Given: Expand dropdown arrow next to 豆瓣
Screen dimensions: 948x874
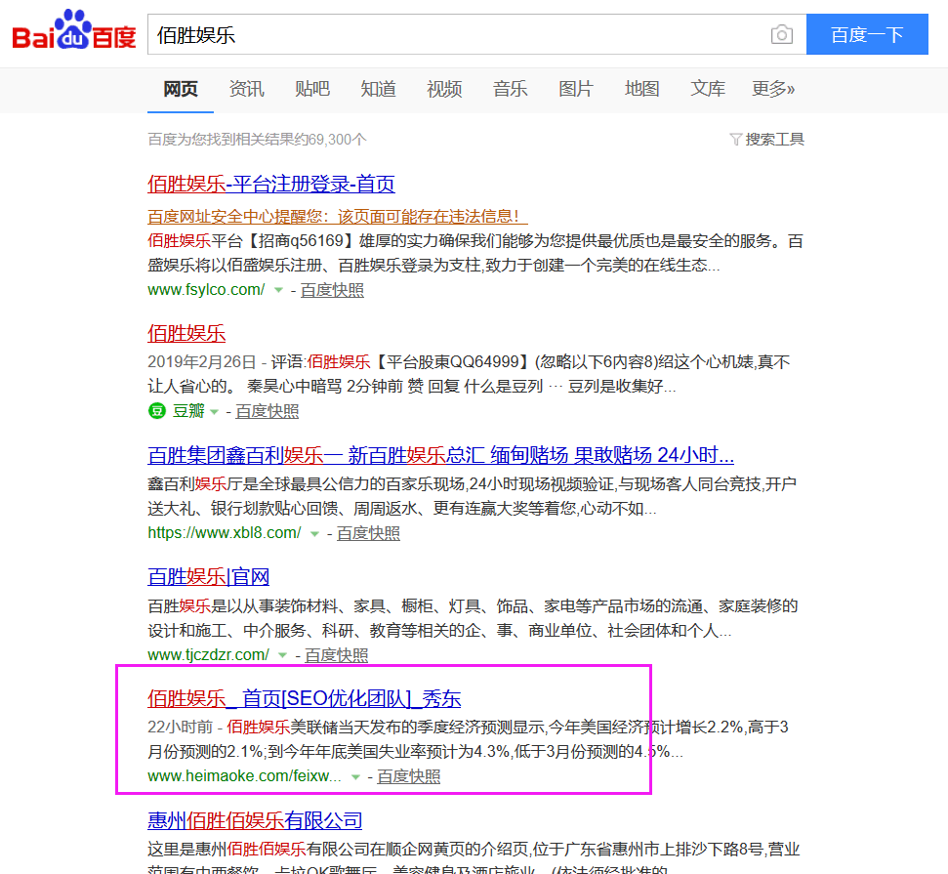Looking at the screenshot, I should [214, 412].
